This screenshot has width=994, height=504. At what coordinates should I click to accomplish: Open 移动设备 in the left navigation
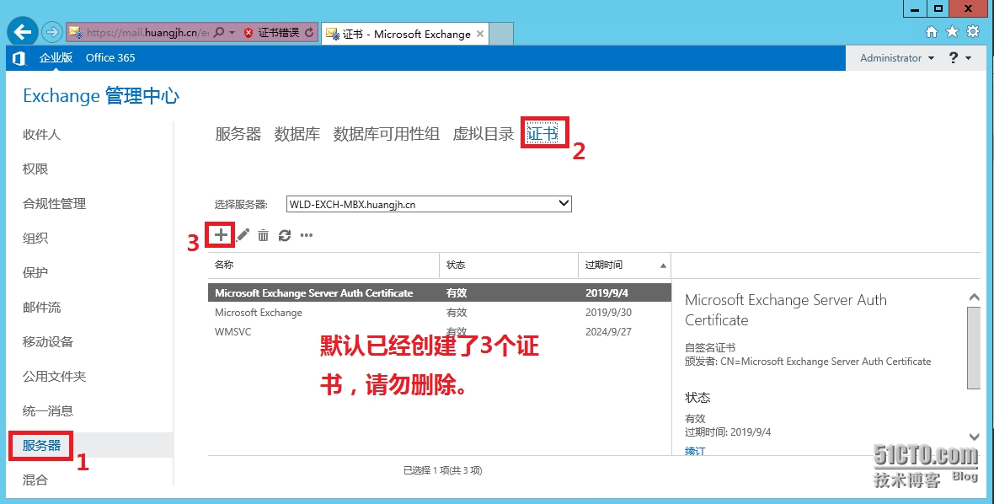point(47,341)
